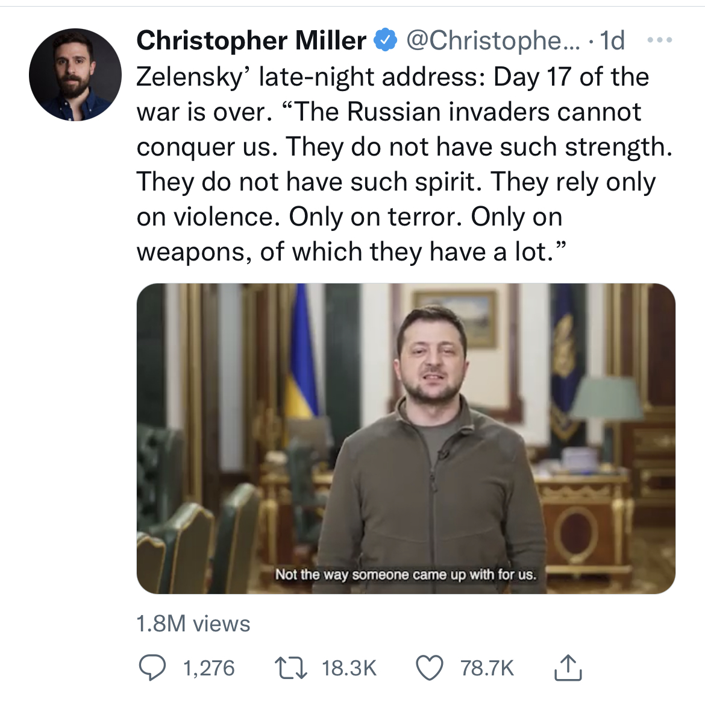Open Christopher Miller's profile avatar
The width and height of the screenshot is (705, 711).
pos(75,75)
